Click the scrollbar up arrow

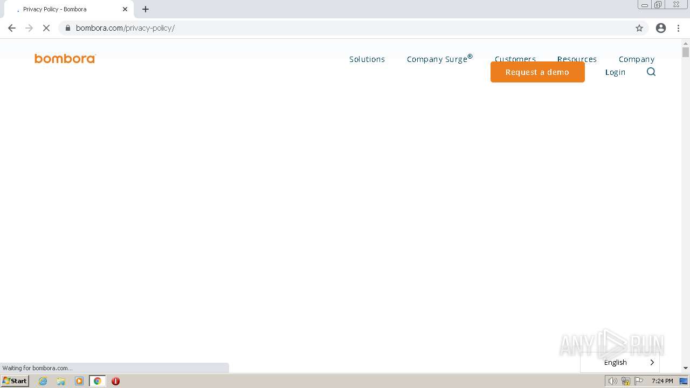[x=686, y=43]
